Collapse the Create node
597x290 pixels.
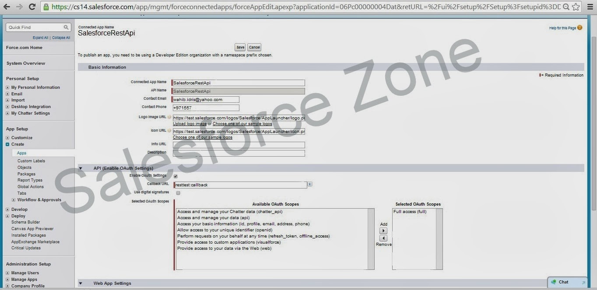pos(7,144)
